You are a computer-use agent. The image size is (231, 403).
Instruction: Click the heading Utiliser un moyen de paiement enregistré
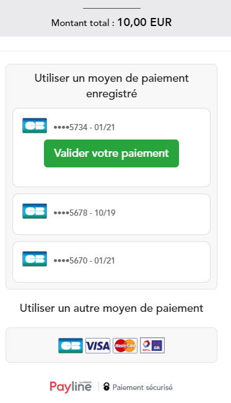click(x=111, y=86)
